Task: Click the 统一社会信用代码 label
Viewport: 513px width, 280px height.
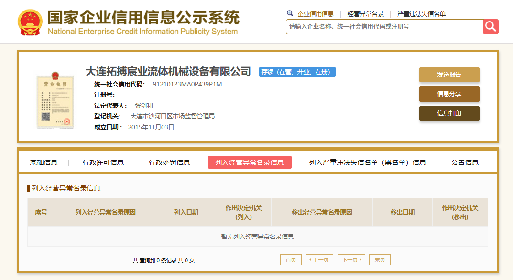Action: coord(120,85)
